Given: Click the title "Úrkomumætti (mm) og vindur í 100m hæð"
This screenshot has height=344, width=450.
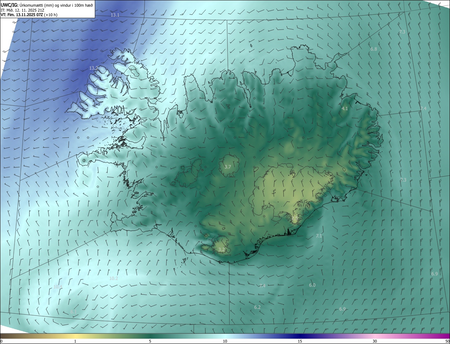Looking at the screenshot, I should [x=56, y=5].
